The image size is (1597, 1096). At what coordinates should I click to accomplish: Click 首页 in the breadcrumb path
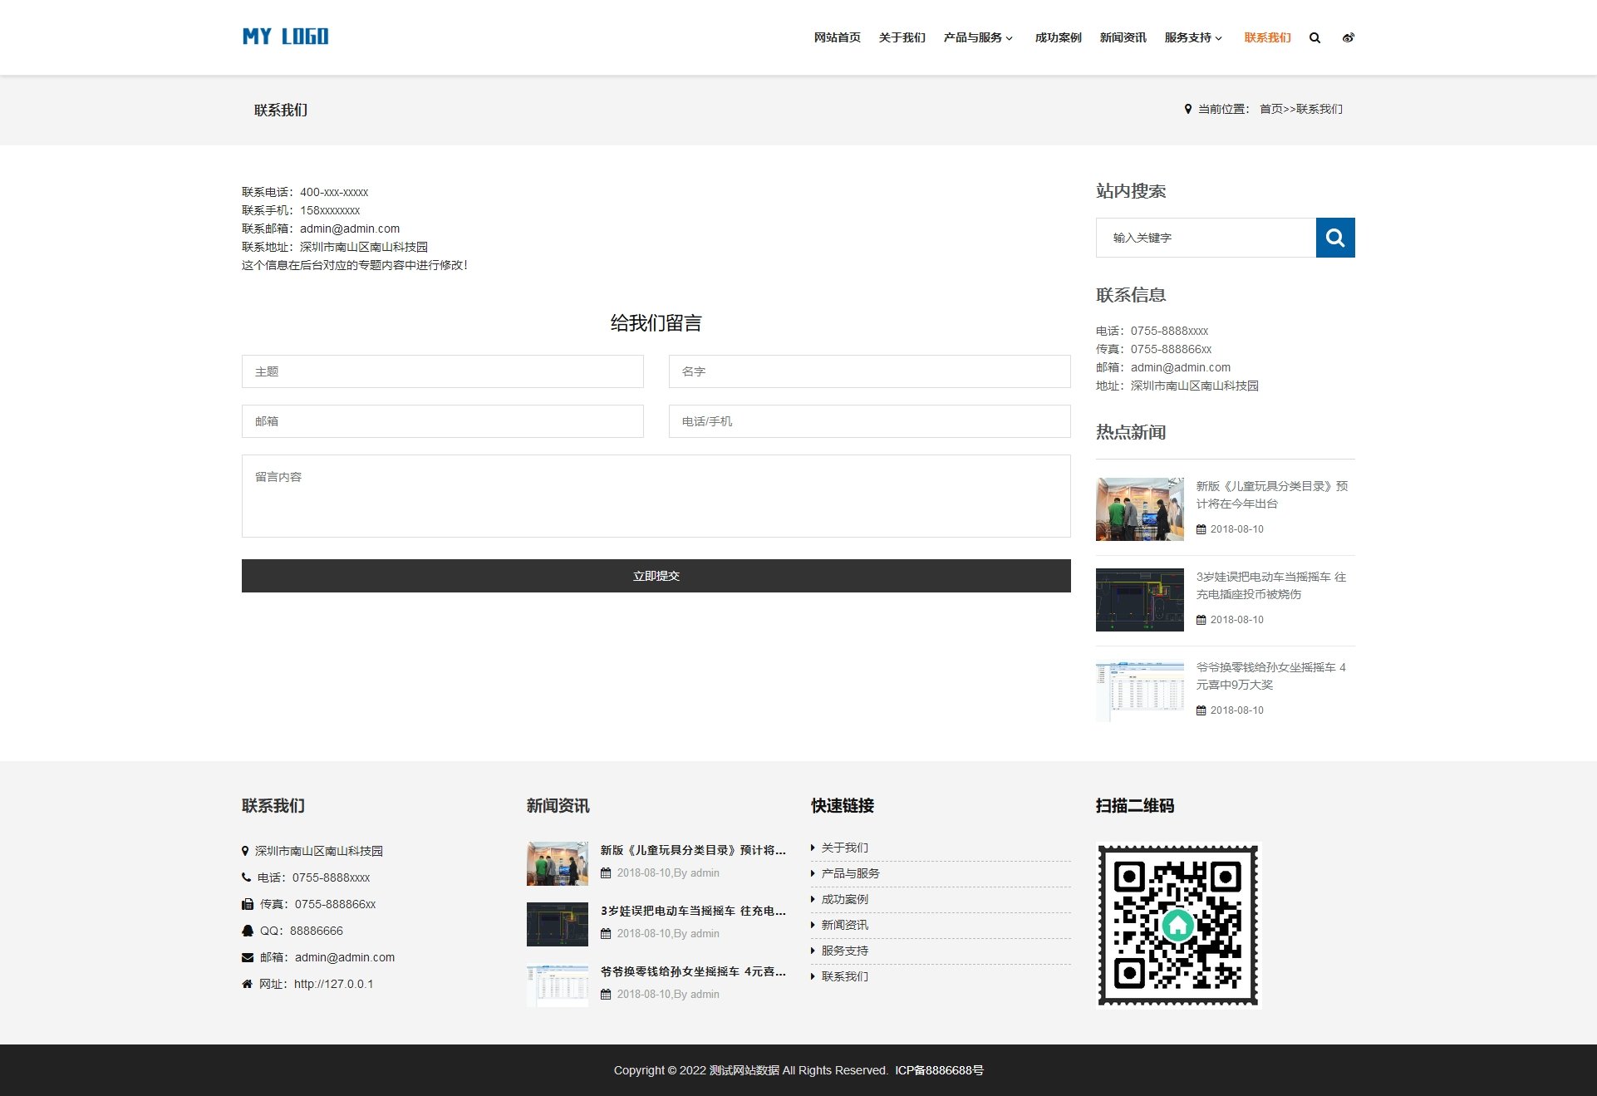click(1270, 109)
